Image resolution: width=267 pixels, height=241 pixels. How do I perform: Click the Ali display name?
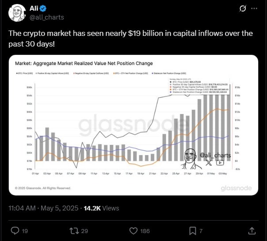click(34, 8)
